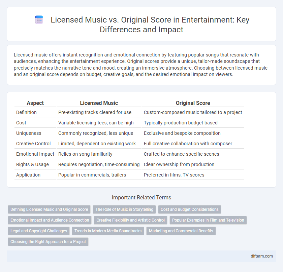The height and width of the screenshot is (272, 283).
Task: Click the difterm.com footer link
Action: tap(262, 256)
